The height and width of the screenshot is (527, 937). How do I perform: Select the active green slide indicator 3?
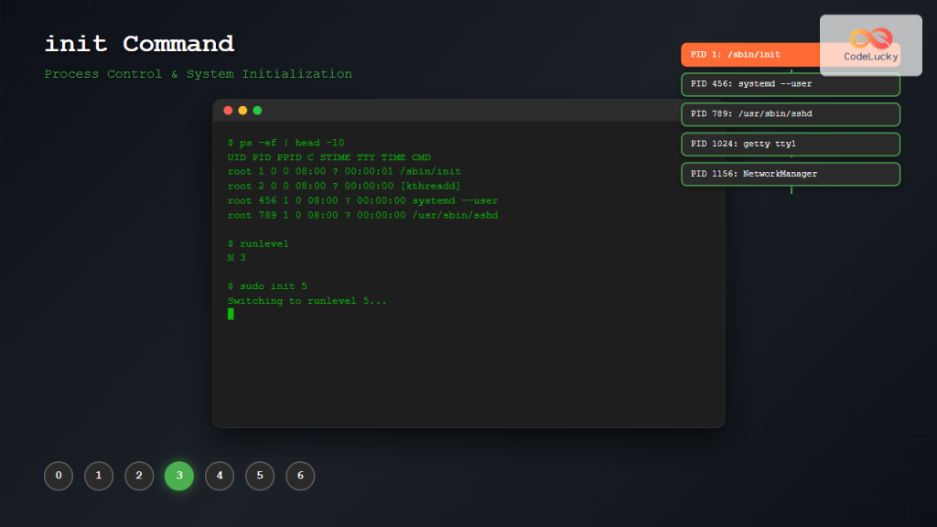click(x=179, y=476)
